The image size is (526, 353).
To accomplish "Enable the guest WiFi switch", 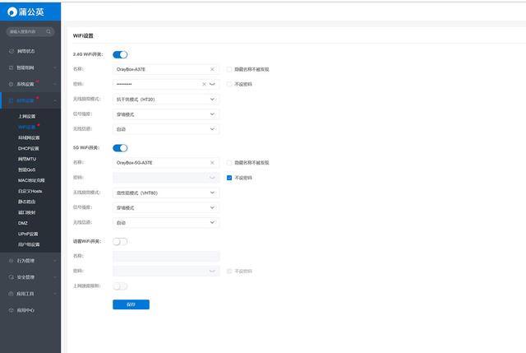I will [120, 241].
